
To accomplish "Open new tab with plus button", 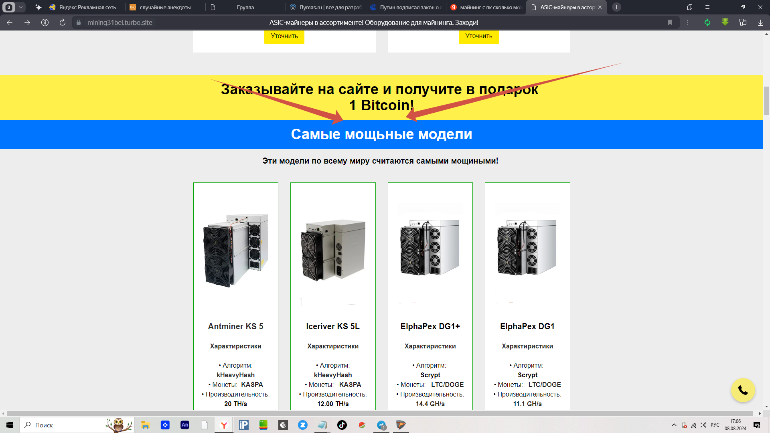I will pos(616,7).
